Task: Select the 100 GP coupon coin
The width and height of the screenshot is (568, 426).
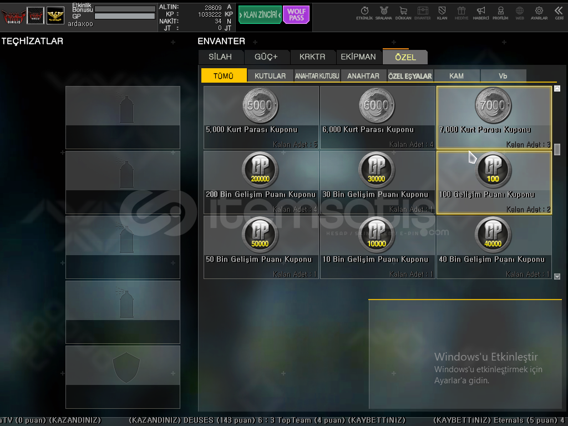Action: pyautogui.click(x=493, y=170)
